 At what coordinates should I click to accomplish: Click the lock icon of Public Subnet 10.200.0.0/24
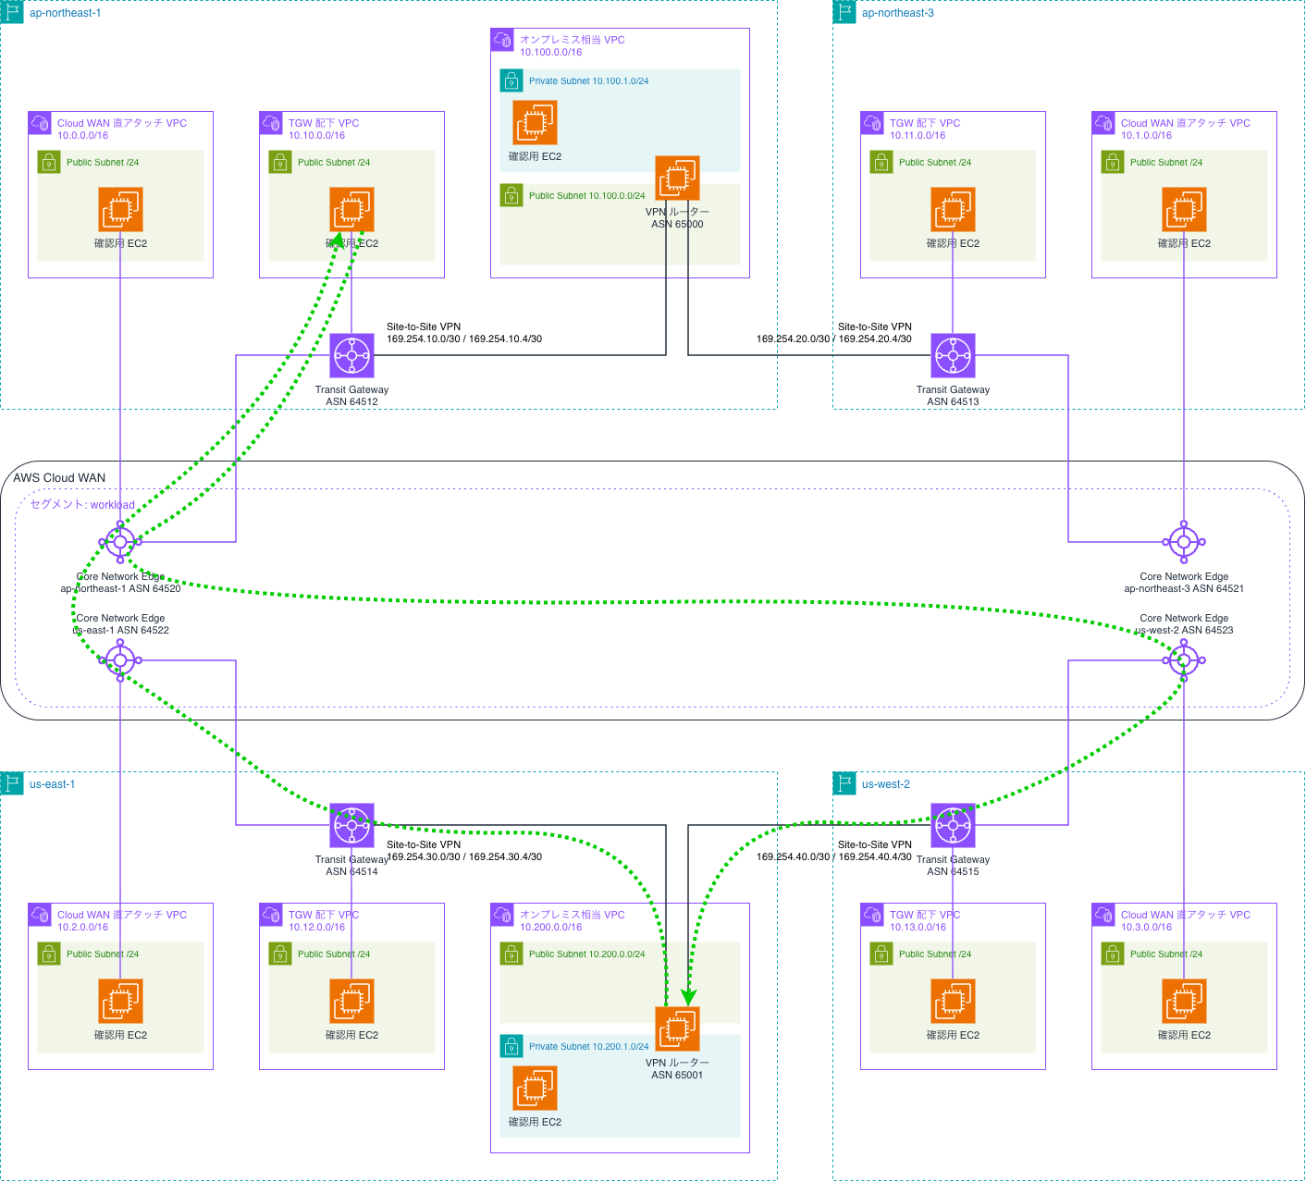click(x=511, y=954)
